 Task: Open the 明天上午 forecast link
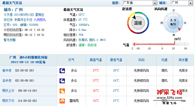coord(8,91)
